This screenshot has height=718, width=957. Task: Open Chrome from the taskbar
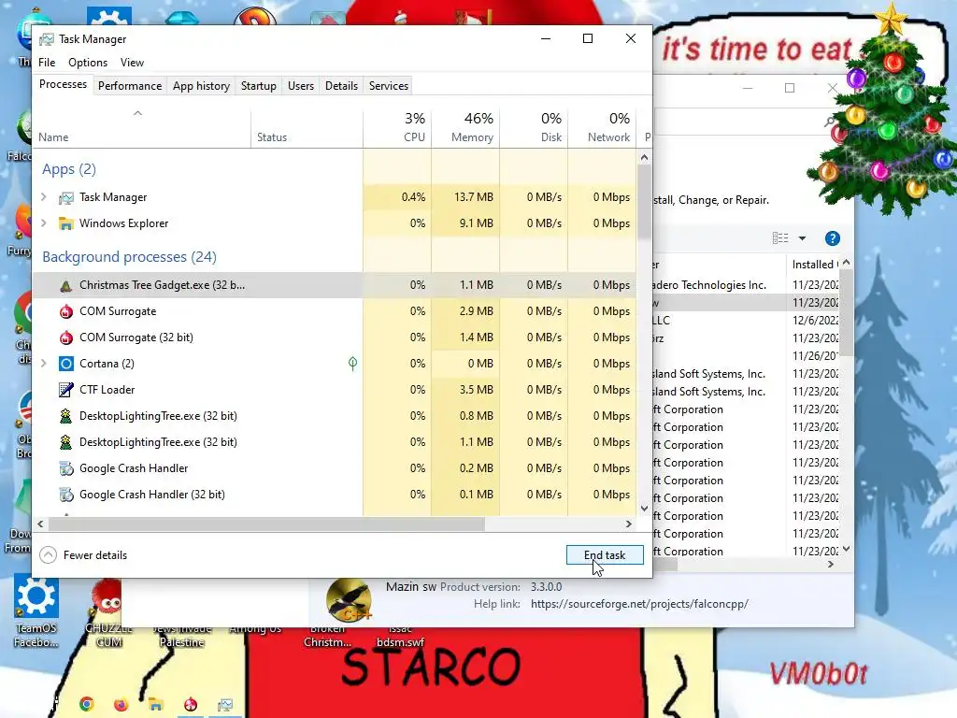click(x=87, y=704)
